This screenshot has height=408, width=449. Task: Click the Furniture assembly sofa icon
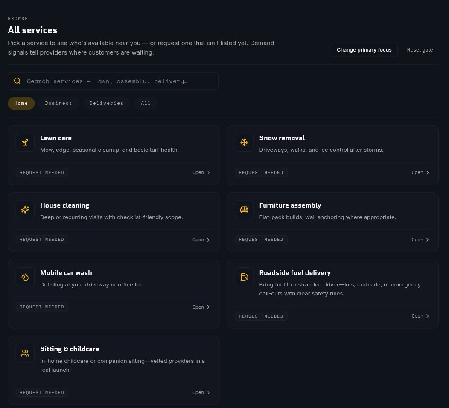pos(244,210)
